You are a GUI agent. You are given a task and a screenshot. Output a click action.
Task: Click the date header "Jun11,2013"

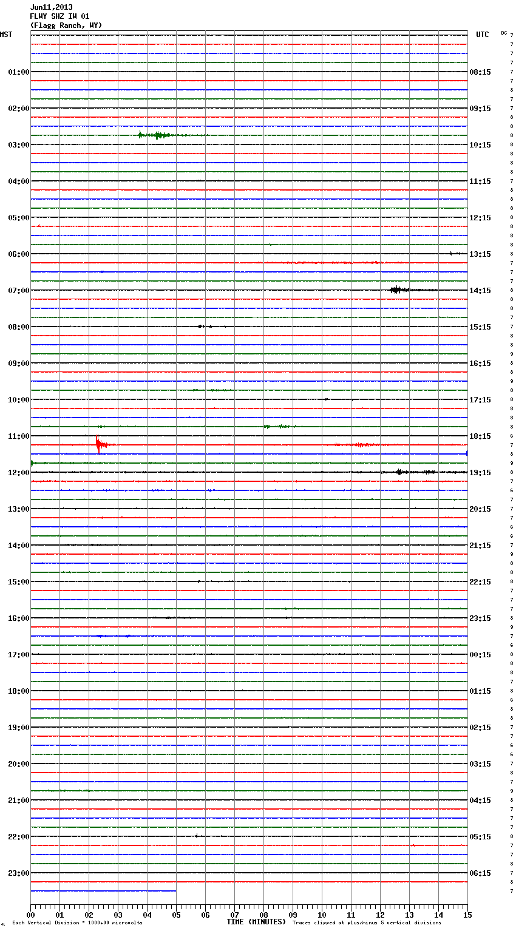click(x=51, y=7)
